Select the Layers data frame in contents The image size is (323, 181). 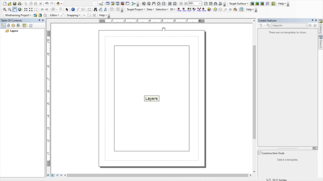pyautogui.click(x=14, y=31)
